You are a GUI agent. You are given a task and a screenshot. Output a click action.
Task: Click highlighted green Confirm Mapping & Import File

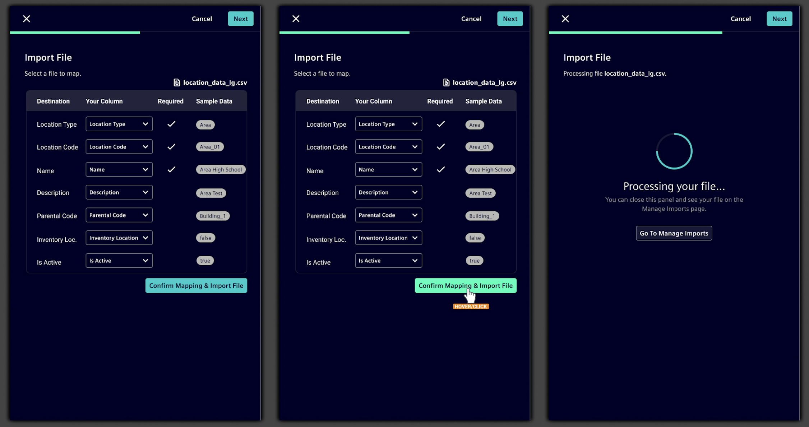(x=465, y=286)
